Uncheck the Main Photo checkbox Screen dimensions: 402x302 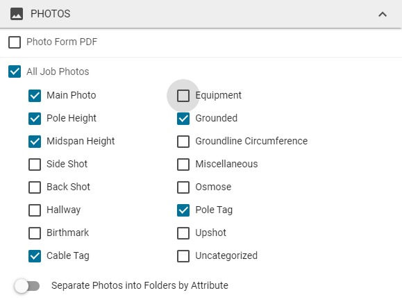click(x=35, y=96)
